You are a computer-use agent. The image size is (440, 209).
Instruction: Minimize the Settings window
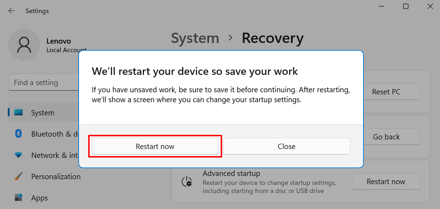(382, 6)
